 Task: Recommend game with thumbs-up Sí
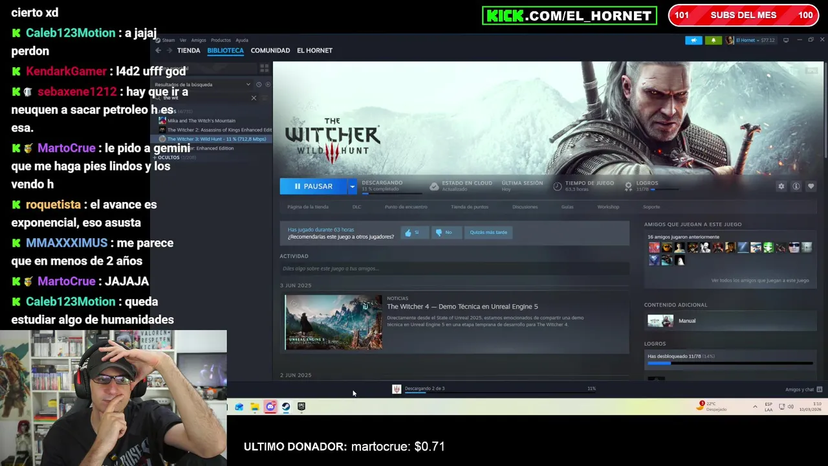[x=413, y=232]
